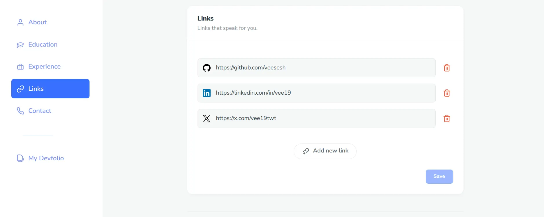The image size is (544, 217).
Task: Save the links
Action: click(x=439, y=176)
